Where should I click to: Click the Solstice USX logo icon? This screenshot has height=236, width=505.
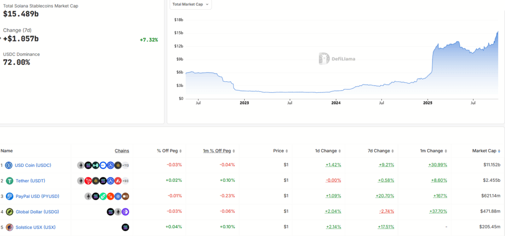click(9, 227)
